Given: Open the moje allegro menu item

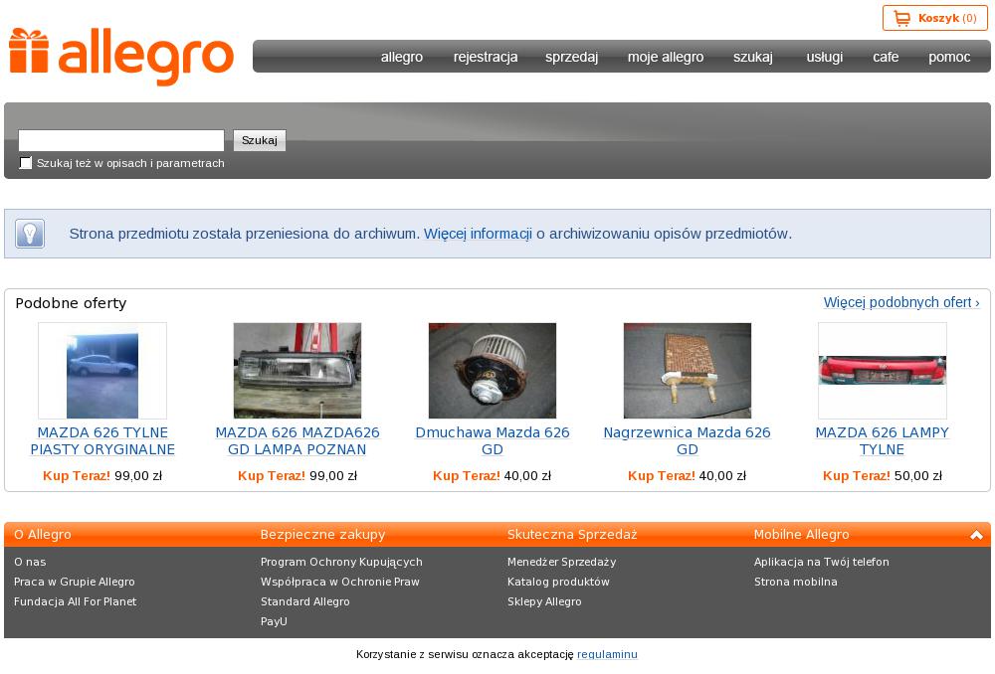Looking at the screenshot, I should click(666, 57).
